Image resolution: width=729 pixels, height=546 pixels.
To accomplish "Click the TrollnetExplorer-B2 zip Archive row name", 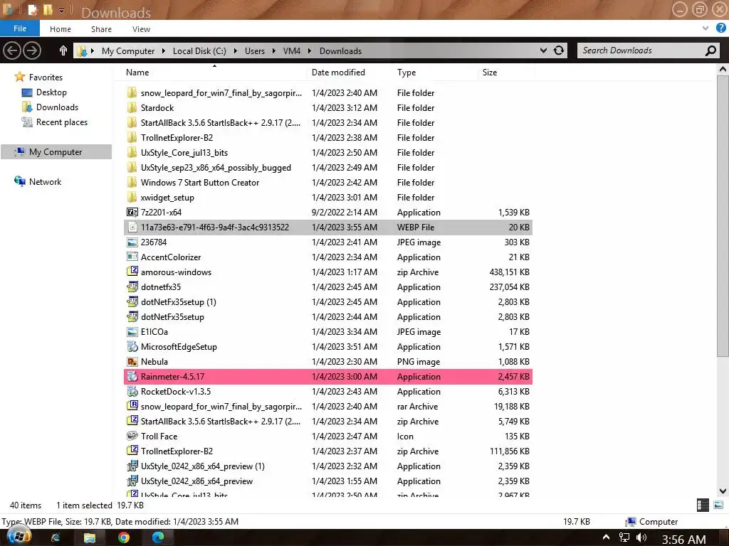I will tap(177, 451).
